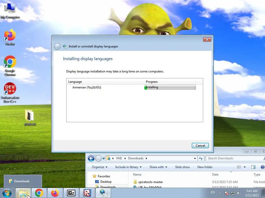Click Windows Explorer in the taskbar
This screenshot has width=265, height=198.
coord(23,193)
